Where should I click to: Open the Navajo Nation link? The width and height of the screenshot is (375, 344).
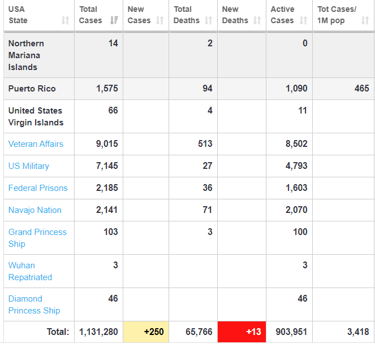pyautogui.click(x=35, y=210)
